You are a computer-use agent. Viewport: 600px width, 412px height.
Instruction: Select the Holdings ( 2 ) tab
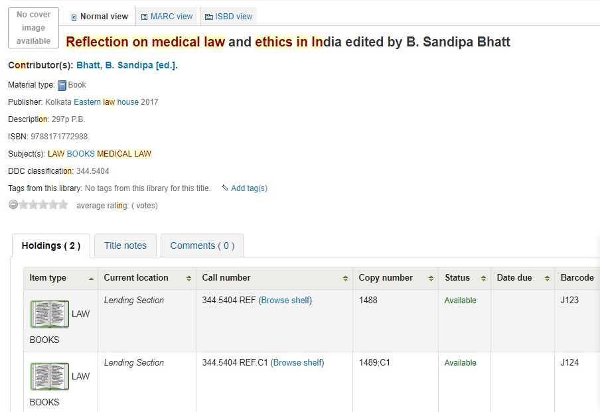(x=51, y=245)
